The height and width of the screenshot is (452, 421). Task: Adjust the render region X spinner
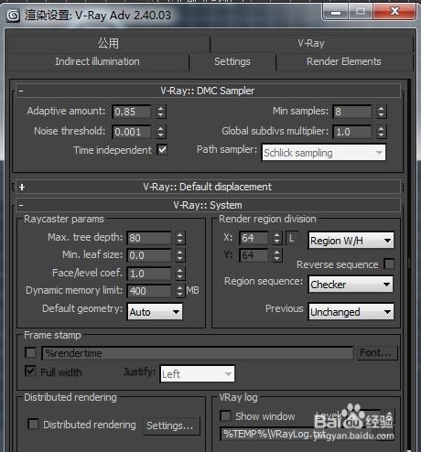(276, 238)
